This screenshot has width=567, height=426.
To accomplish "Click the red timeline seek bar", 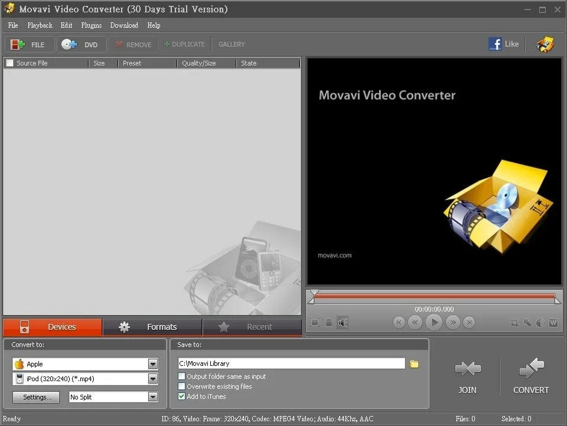I will point(434,296).
